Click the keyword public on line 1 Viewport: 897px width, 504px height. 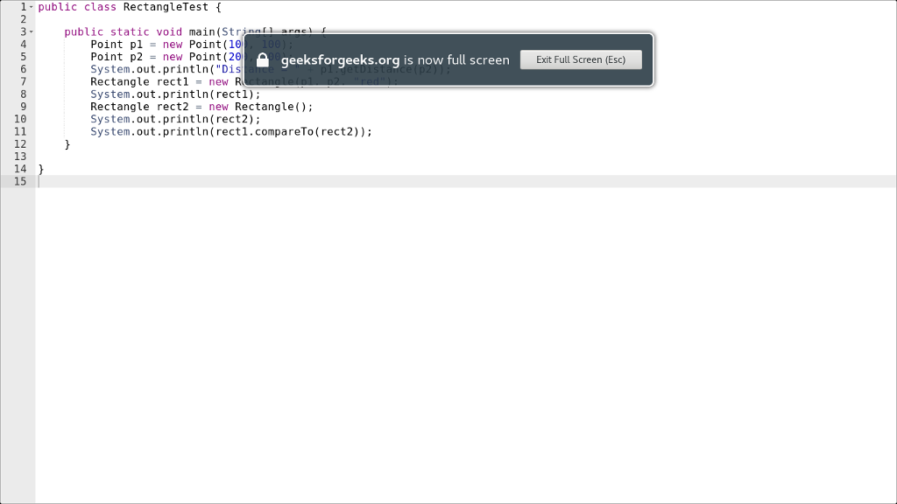coord(57,7)
